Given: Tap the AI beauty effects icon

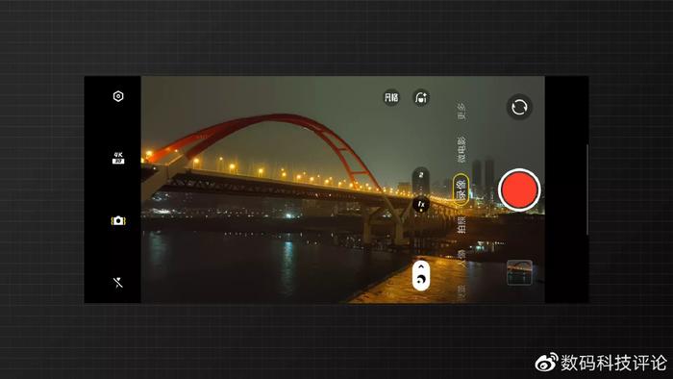Looking at the screenshot, I should tap(421, 98).
